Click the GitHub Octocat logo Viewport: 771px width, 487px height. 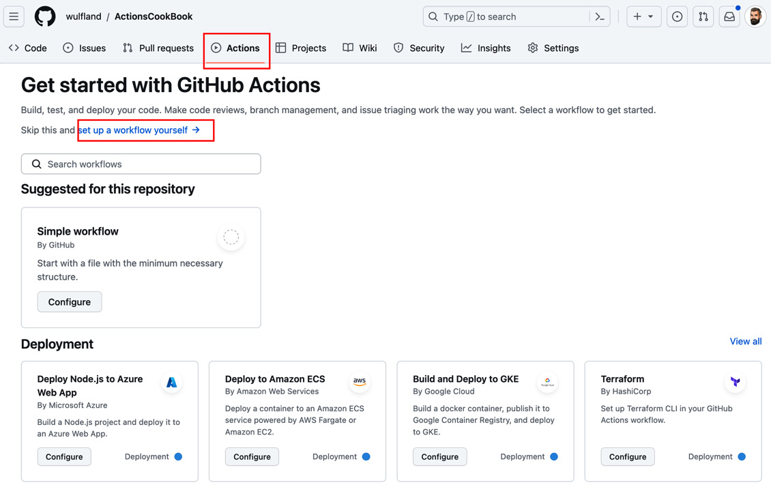click(x=45, y=16)
